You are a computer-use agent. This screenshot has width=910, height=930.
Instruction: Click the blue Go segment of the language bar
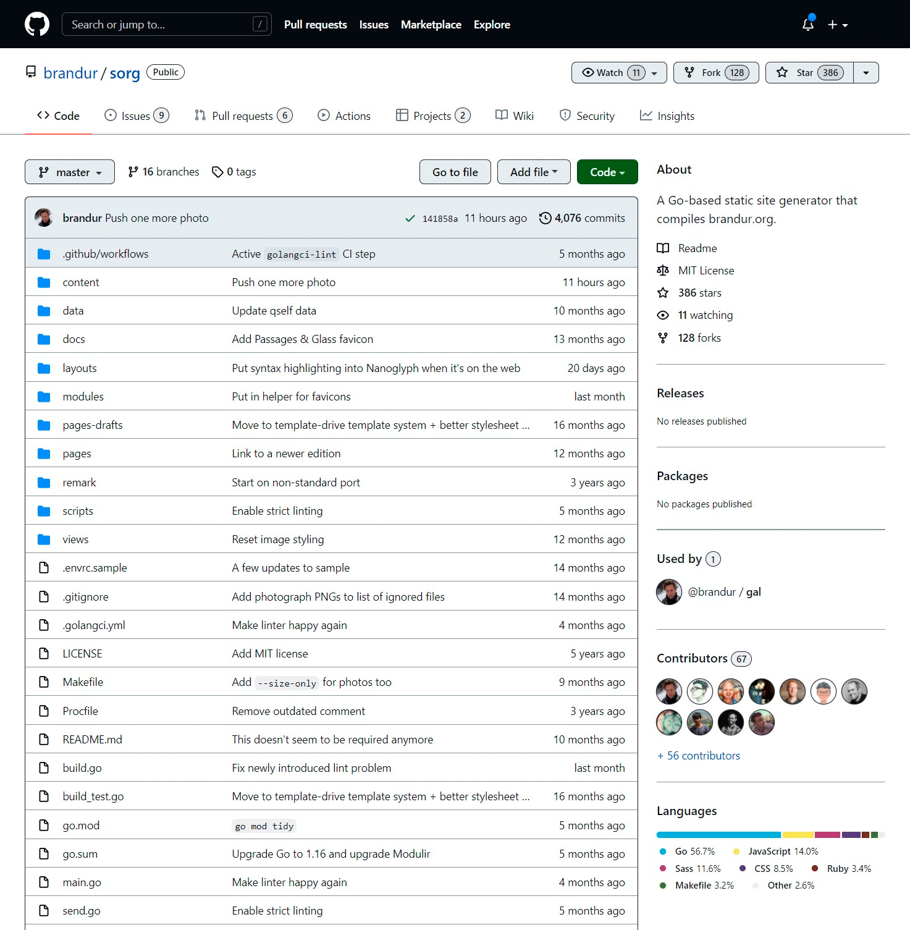718,835
